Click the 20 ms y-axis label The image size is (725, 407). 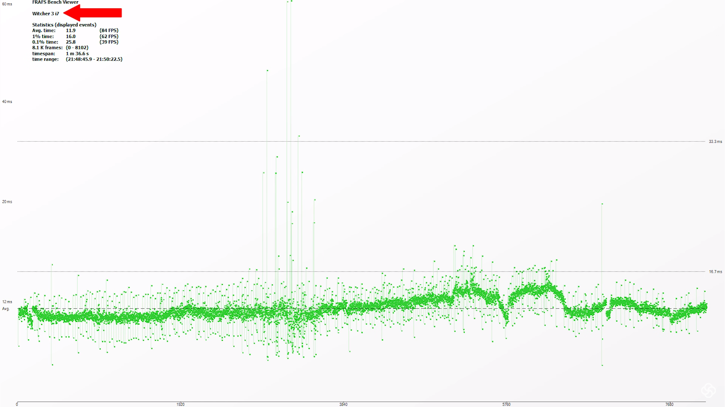[7, 202]
